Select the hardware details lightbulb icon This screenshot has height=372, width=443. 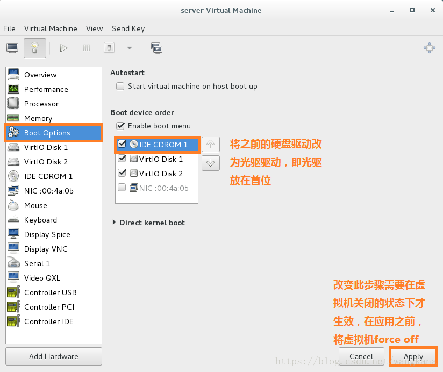[x=35, y=48]
